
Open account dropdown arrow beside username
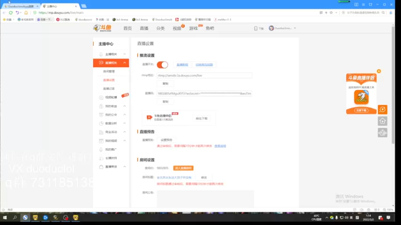[x=295, y=28]
